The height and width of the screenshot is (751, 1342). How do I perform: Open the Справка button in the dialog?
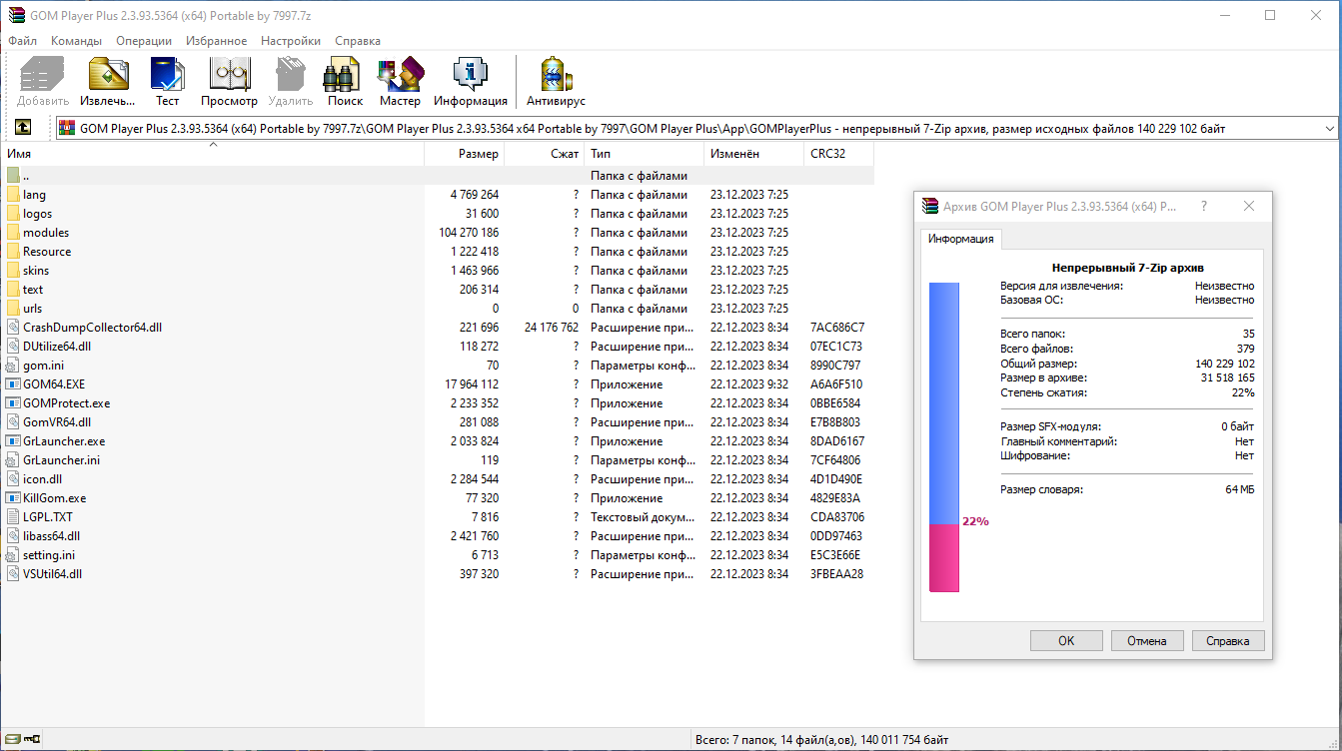pos(1228,640)
